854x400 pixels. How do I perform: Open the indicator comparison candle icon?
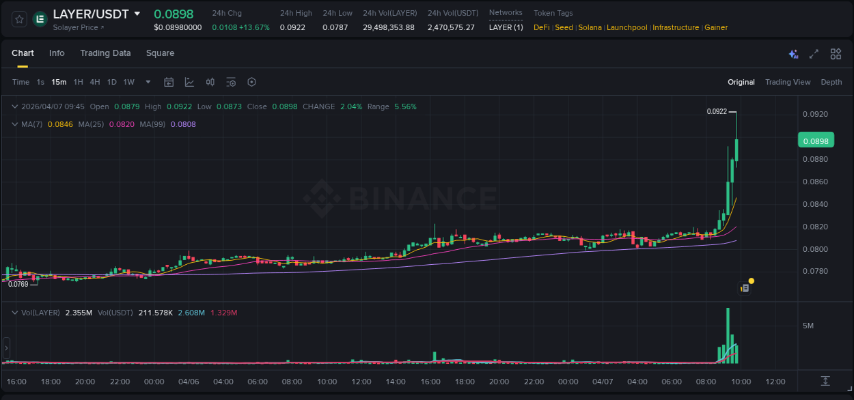pos(210,82)
